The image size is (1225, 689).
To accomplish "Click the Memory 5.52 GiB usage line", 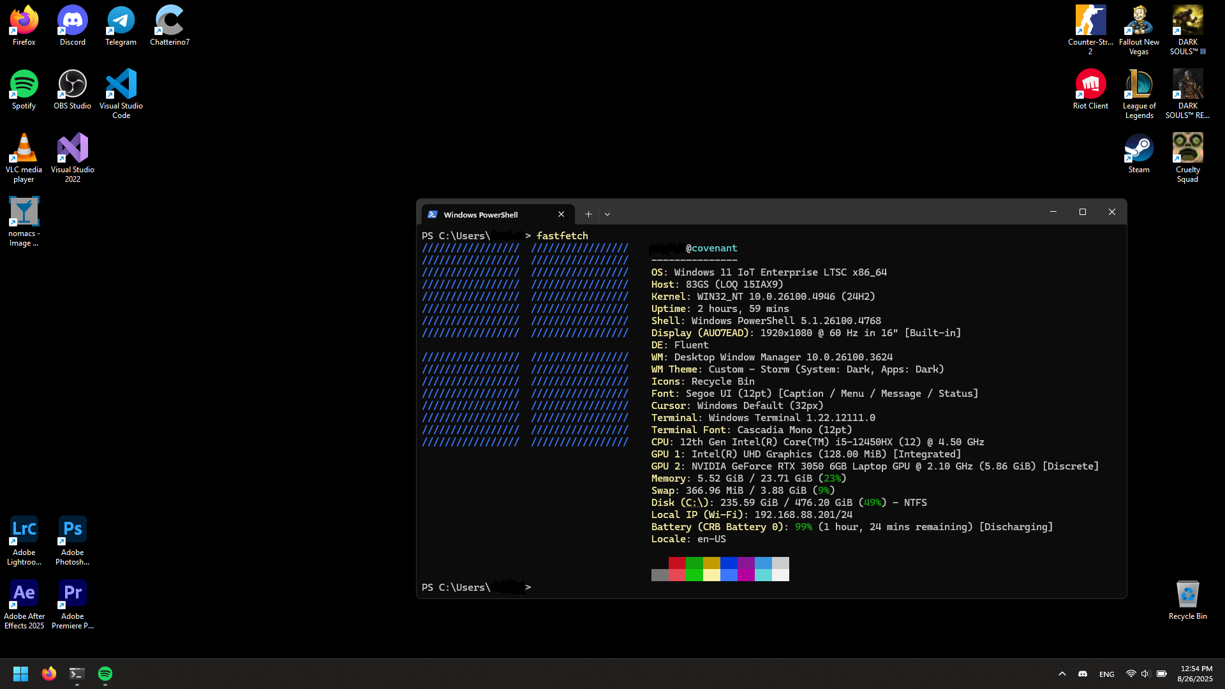I will click(748, 478).
